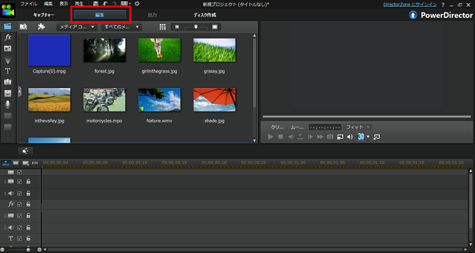Click the ディスク作成 button

point(205,15)
